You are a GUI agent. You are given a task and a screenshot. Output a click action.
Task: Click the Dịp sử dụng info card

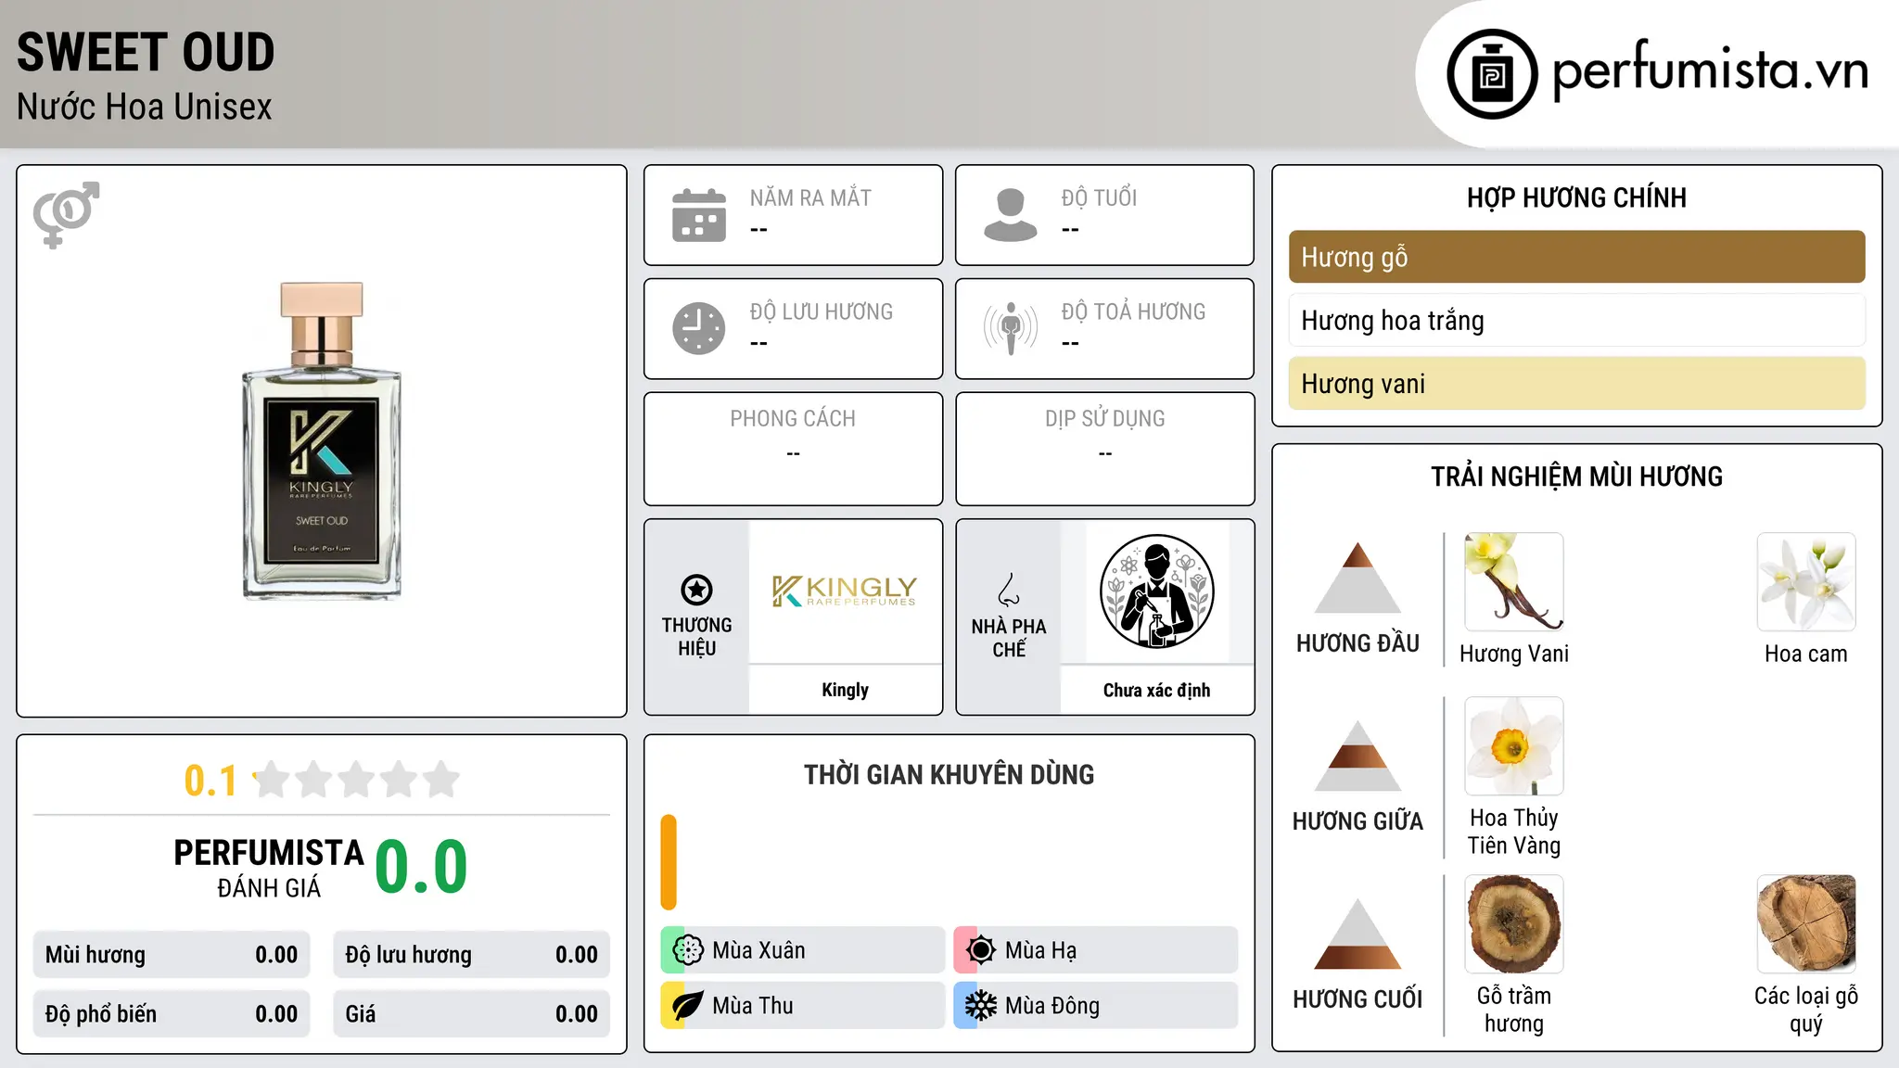1104,449
